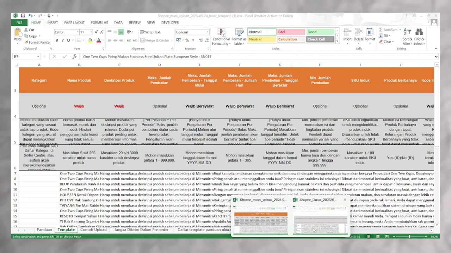The image size is (451, 253).
Task: Open the FILE tab
Action: coord(19,22)
